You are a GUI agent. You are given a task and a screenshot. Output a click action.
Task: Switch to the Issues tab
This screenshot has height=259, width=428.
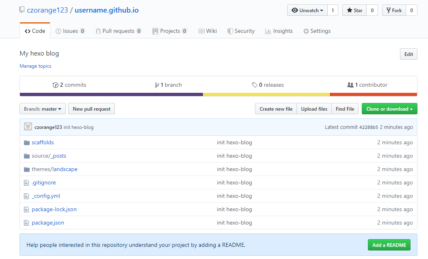tap(70, 31)
